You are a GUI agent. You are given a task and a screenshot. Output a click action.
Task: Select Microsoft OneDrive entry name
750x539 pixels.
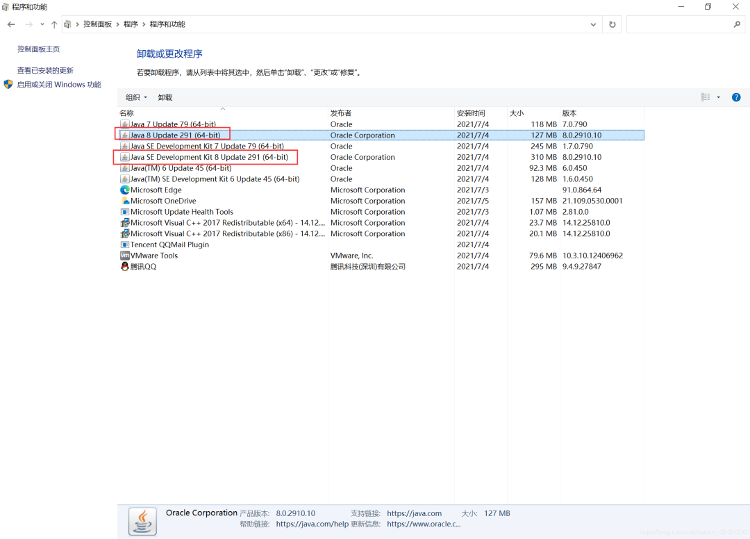click(163, 201)
